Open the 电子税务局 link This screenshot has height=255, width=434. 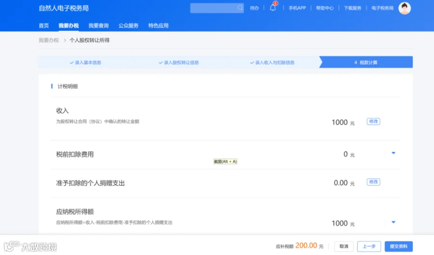tap(382, 8)
